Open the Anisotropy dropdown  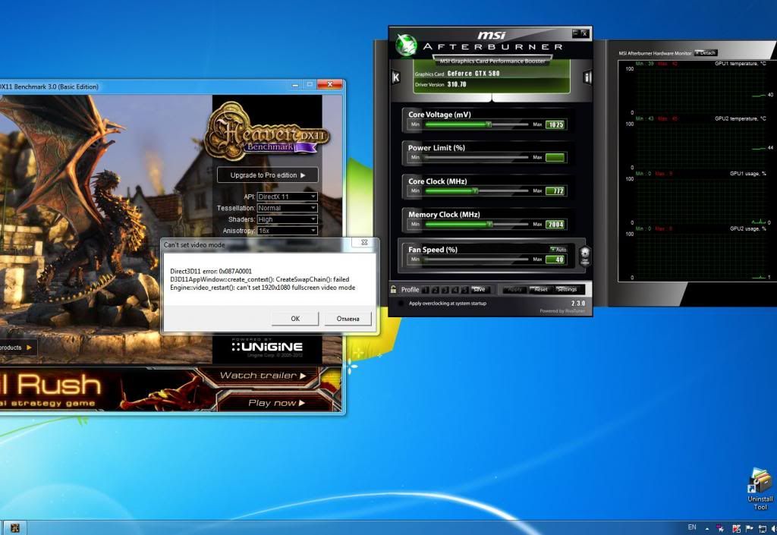[x=287, y=230]
